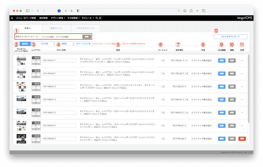Switch to the スキン tab
The width and height of the screenshot is (263, 167).
pos(27,28)
